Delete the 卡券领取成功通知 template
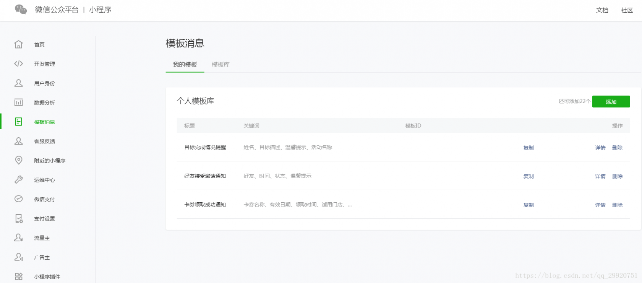The image size is (642, 283). click(x=618, y=205)
